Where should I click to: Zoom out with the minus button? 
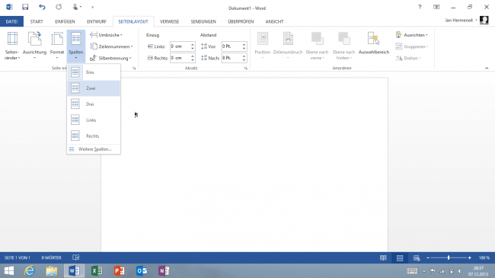coord(428,257)
